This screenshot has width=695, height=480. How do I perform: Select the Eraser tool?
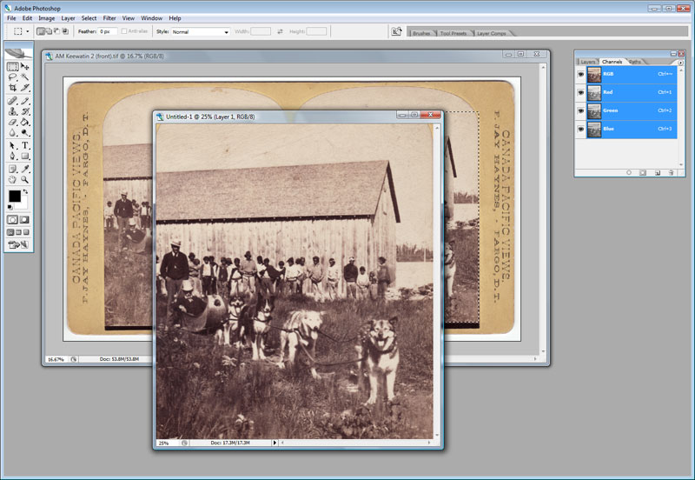pyautogui.click(x=13, y=123)
